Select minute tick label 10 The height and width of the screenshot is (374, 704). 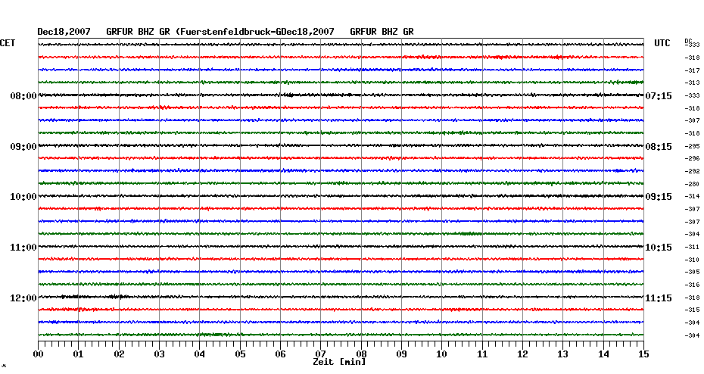click(442, 354)
